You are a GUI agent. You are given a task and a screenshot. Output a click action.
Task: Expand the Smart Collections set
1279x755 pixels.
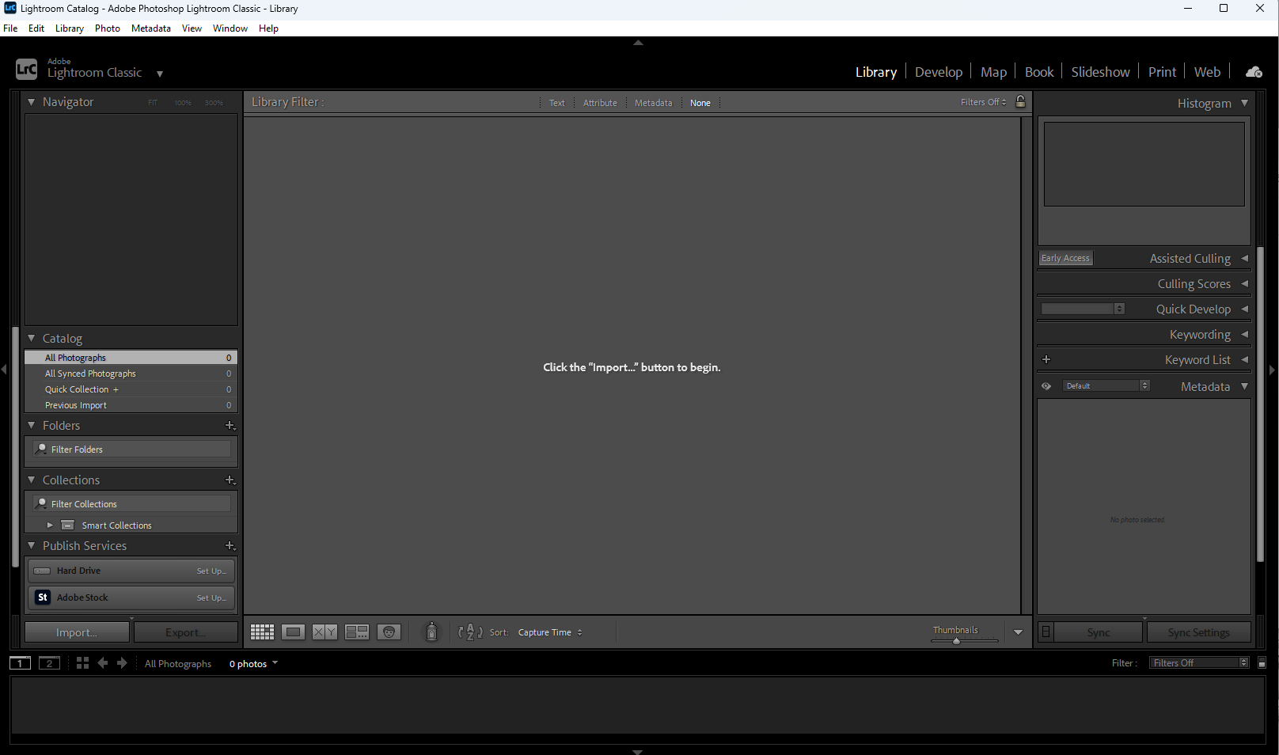50,525
